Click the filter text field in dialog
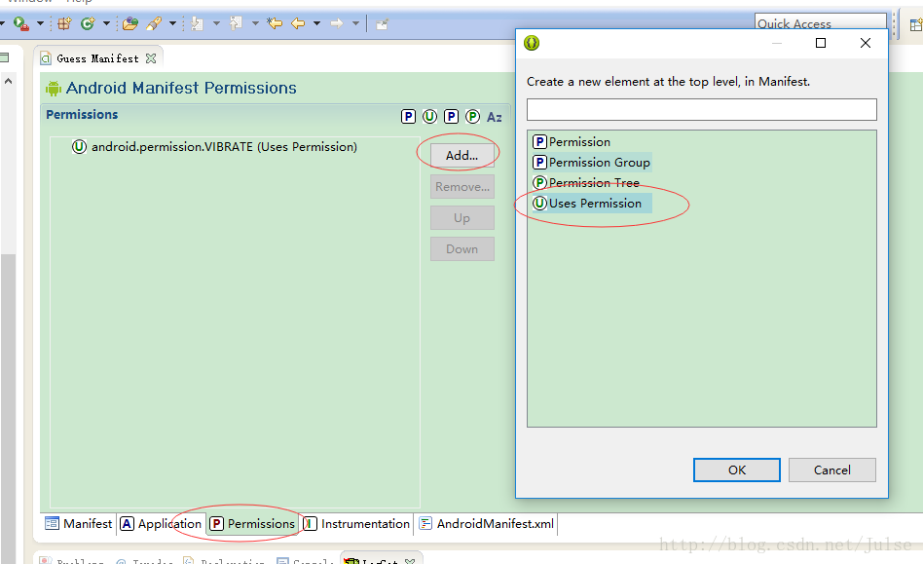Screen dimensions: 923x564 [702, 109]
